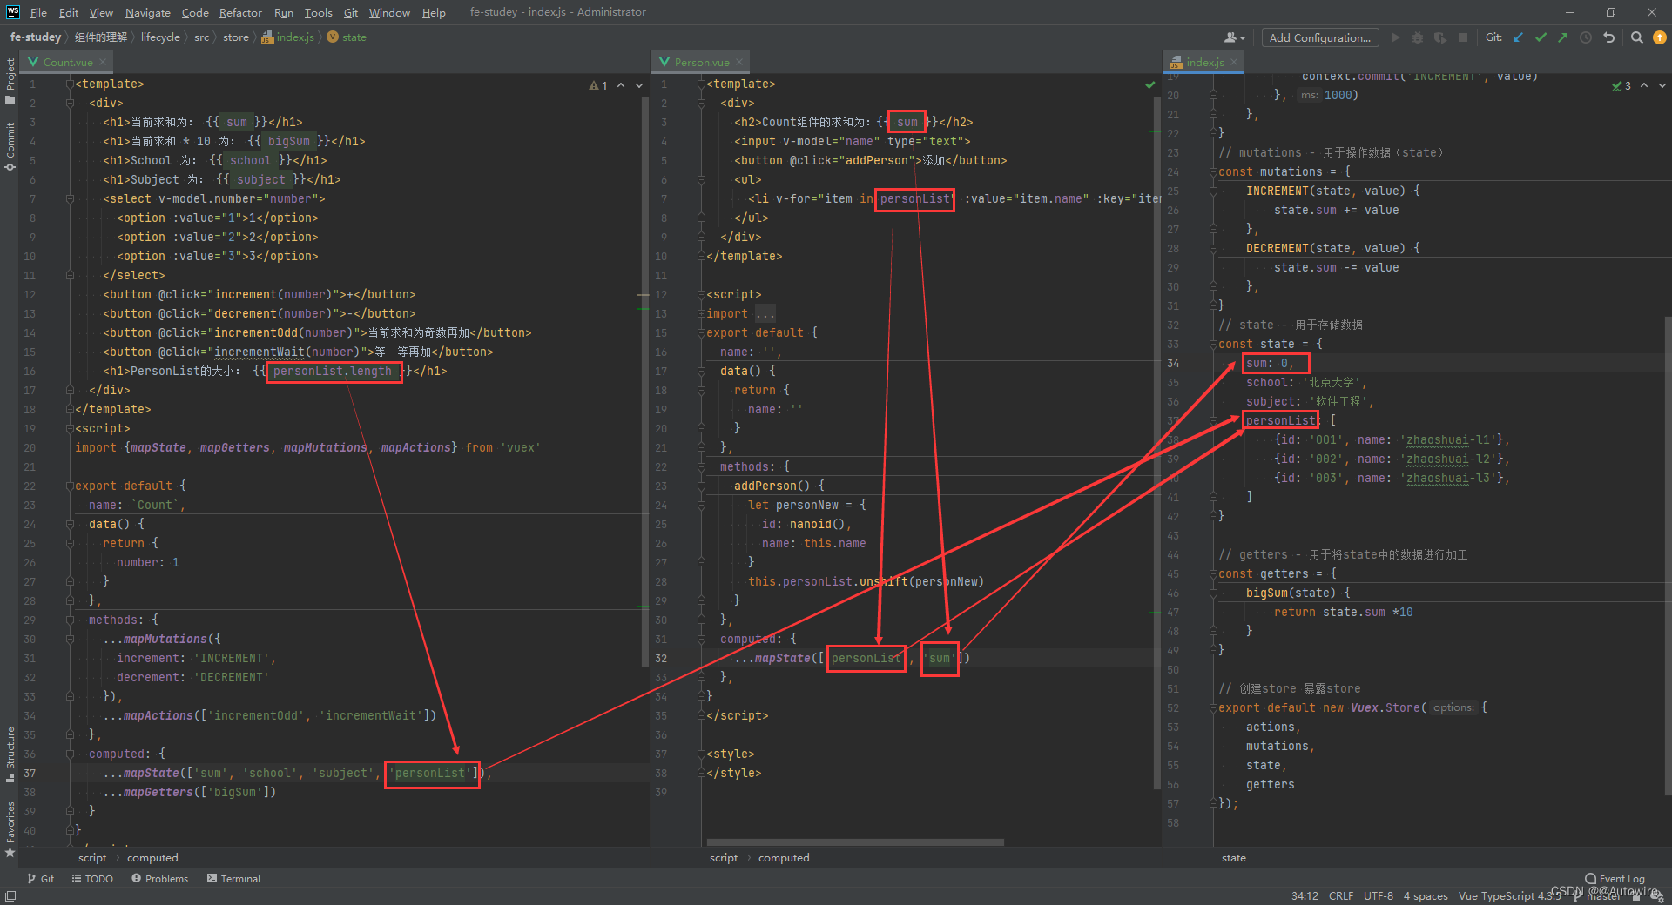Viewport: 1672px width, 905px height.
Task: Click the green inspection checkmark in Person.vue
Action: click(x=1150, y=84)
